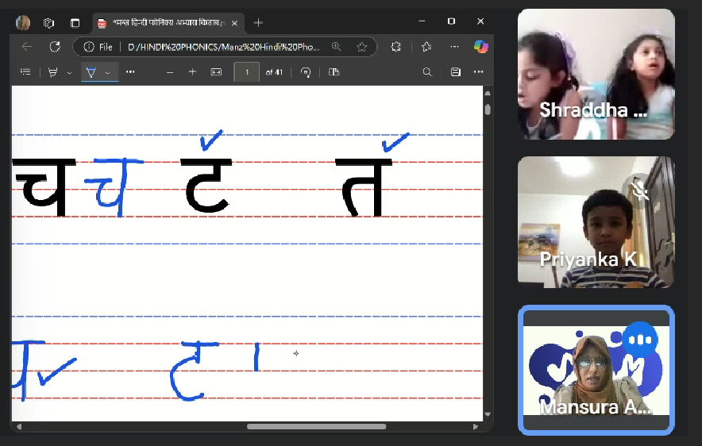Zoom out the PDF with minus

pyautogui.click(x=169, y=72)
